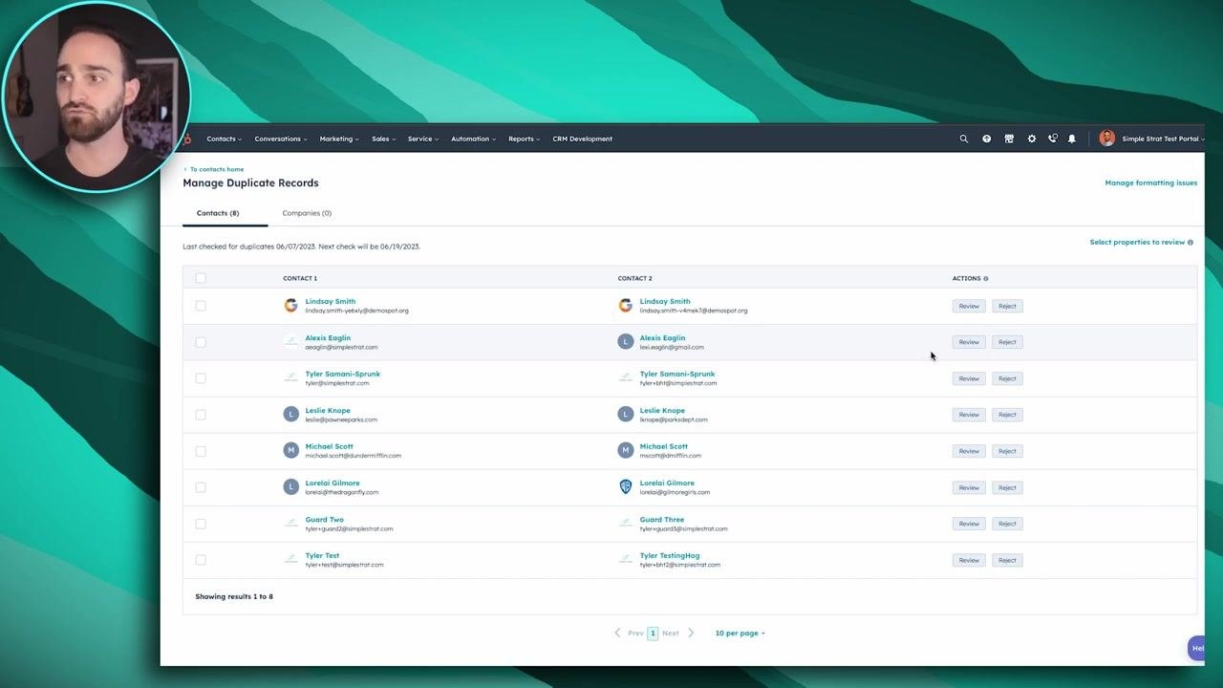The width and height of the screenshot is (1223, 688).
Task: Open Simple Strat Test Portal account dropdown
Action: click(1163, 139)
